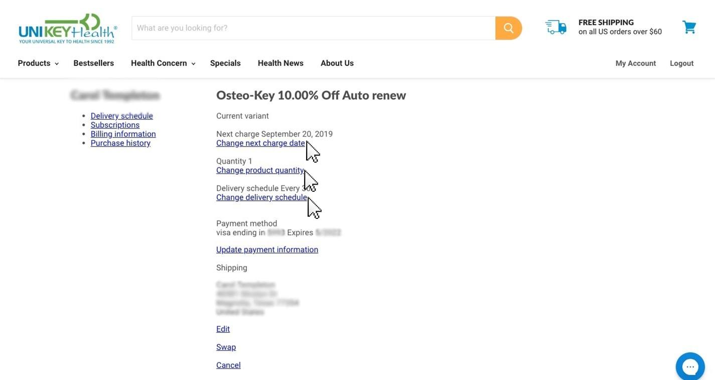Screen dimensions: 715x380
Task: Open the About Us page
Action: pos(337,63)
